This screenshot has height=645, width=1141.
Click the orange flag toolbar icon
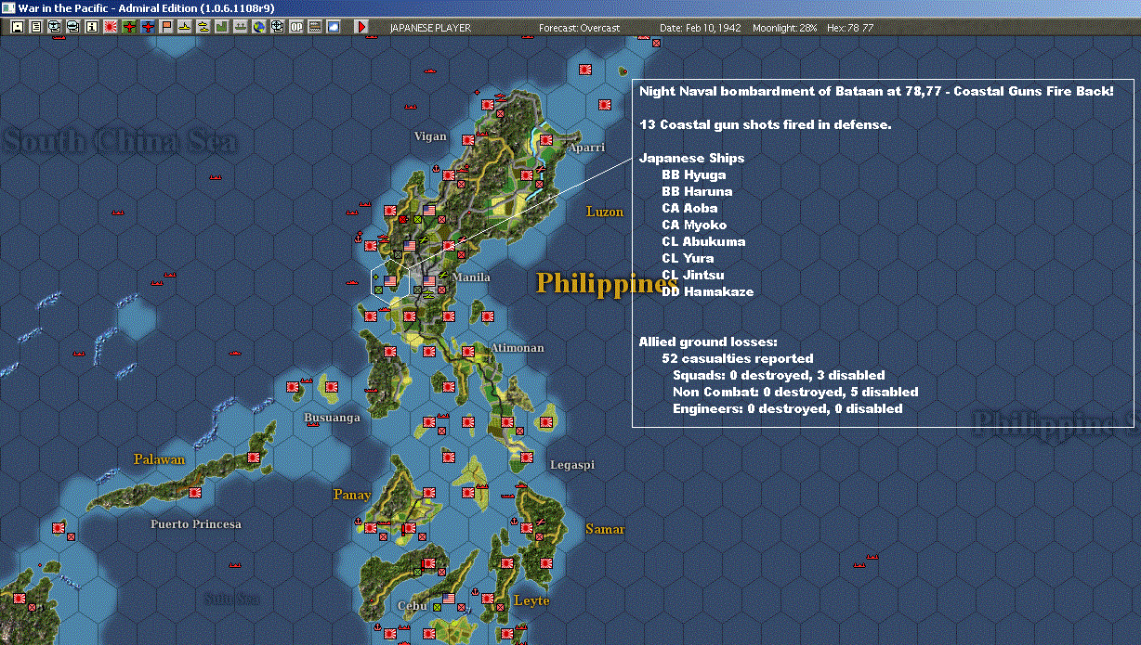(166, 27)
